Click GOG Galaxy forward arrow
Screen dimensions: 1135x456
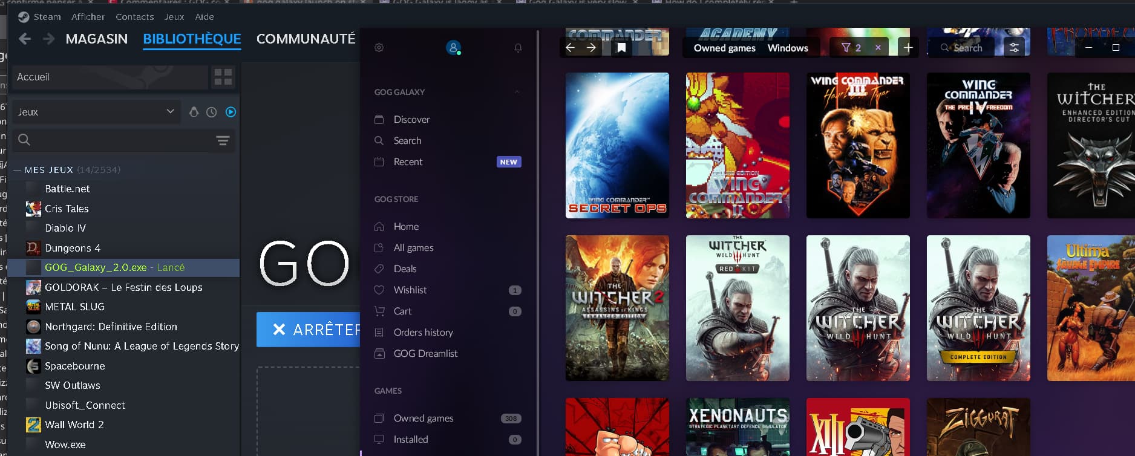(592, 47)
